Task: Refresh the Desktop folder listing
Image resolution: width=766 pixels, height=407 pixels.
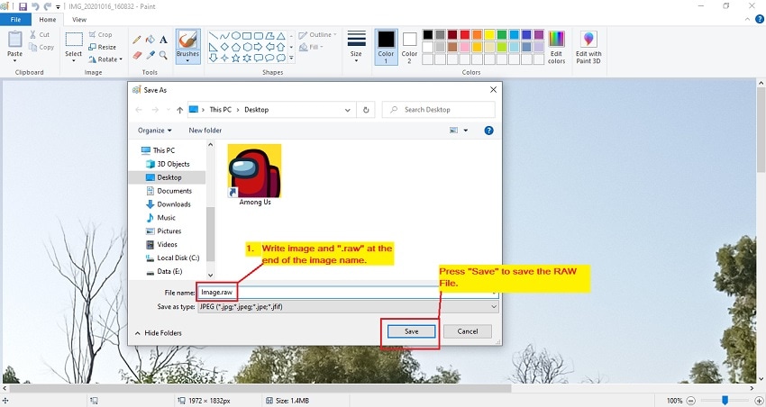Action: pyautogui.click(x=366, y=110)
